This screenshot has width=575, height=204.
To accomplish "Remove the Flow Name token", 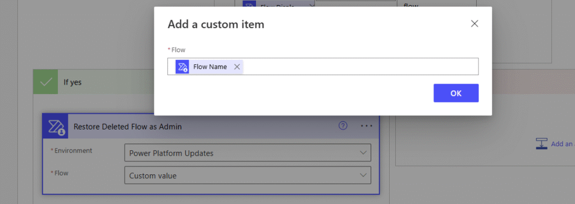I will (x=237, y=67).
